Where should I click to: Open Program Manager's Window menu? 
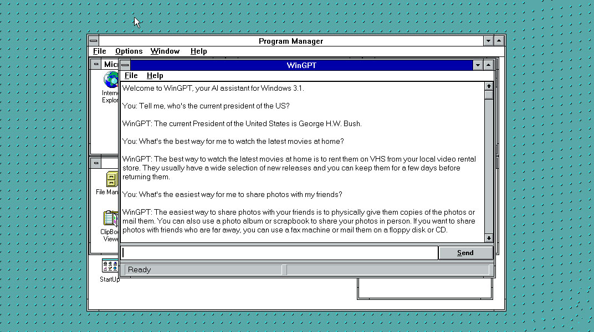click(165, 51)
